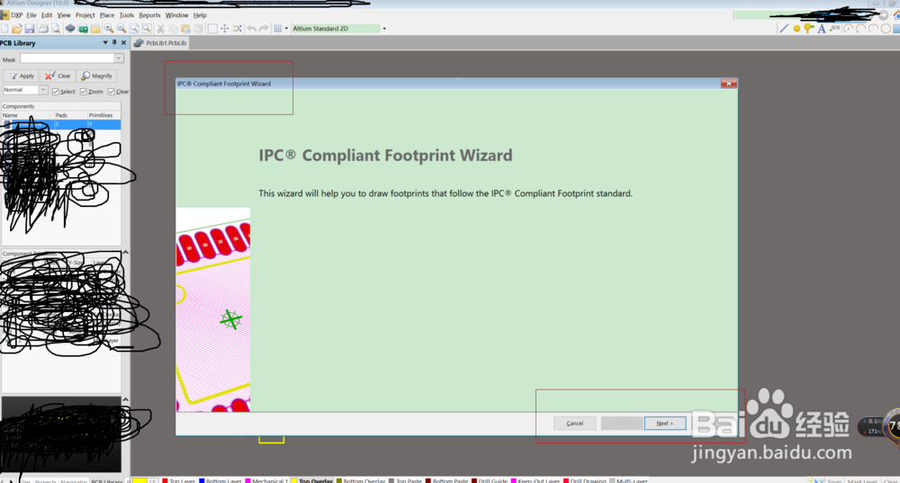Cancel the IPC Footprint Wizard
The width and height of the screenshot is (900, 483).
(x=574, y=424)
